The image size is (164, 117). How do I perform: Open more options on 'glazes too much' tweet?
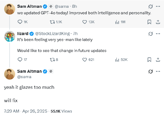[158, 71]
